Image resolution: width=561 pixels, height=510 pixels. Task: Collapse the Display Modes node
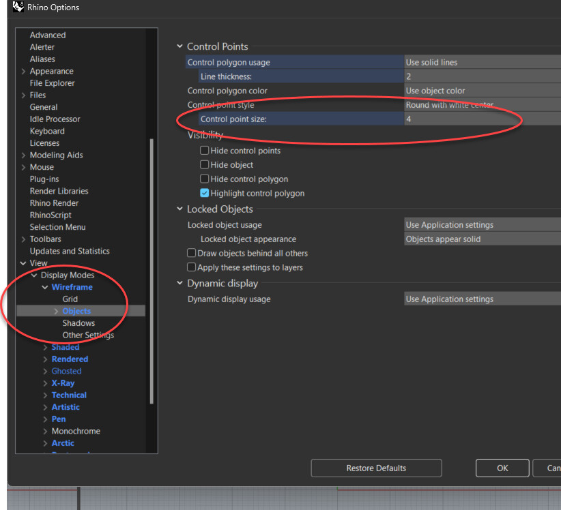tap(34, 275)
